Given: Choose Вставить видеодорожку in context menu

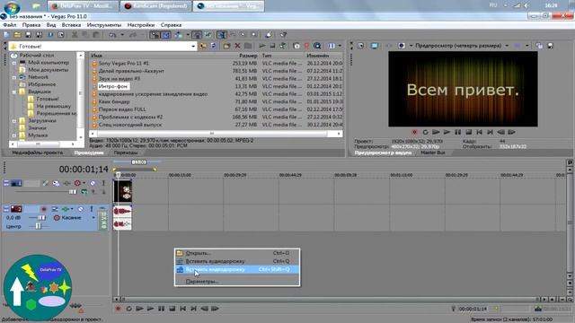Looking at the screenshot, I should (x=237, y=269).
